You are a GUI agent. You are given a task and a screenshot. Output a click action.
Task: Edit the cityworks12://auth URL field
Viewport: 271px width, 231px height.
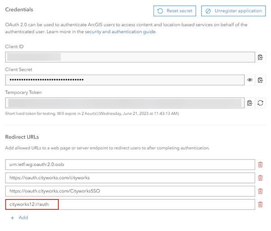tap(130, 204)
